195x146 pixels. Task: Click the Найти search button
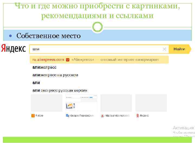pos(180,49)
